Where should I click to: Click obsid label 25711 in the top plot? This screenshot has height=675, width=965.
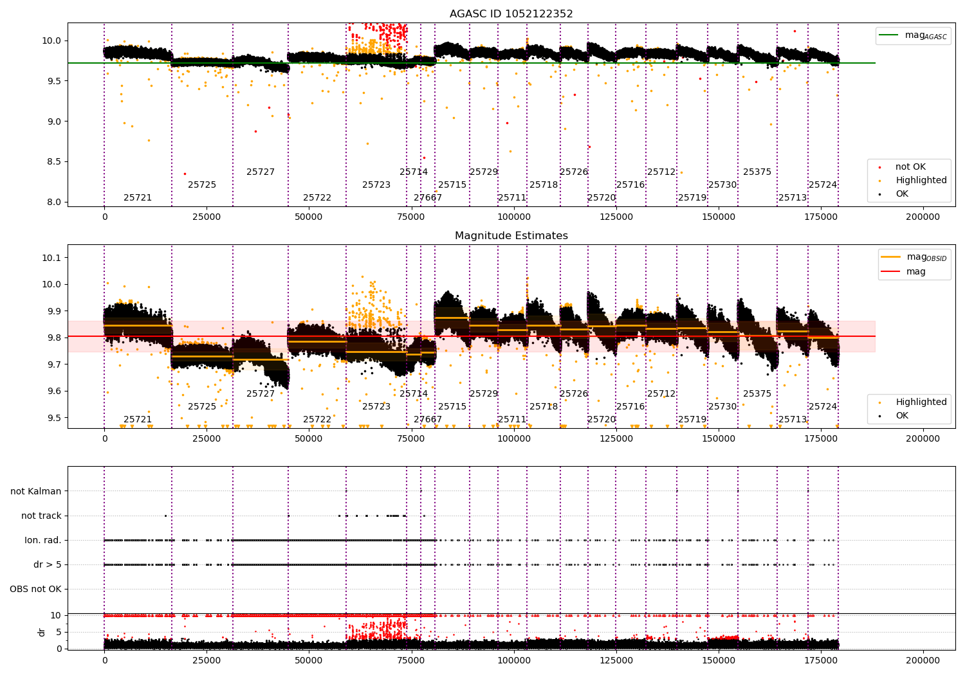tap(512, 198)
